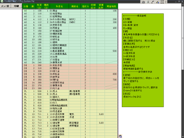Click the IME keyboard input method icon
The image size is (184, 138).
pyautogui.click(x=143, y=2)
